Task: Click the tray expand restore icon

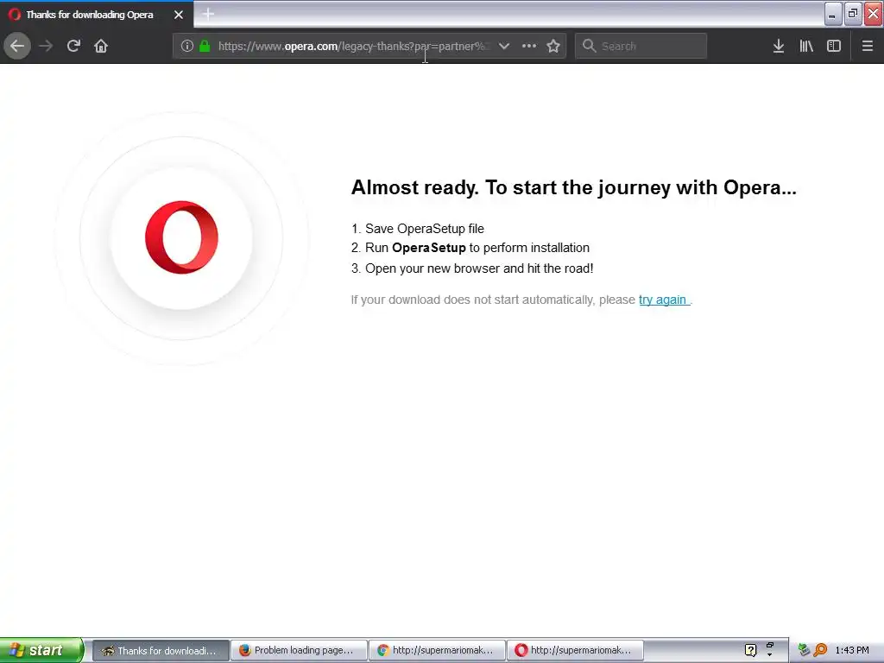Action: [770, 645]
